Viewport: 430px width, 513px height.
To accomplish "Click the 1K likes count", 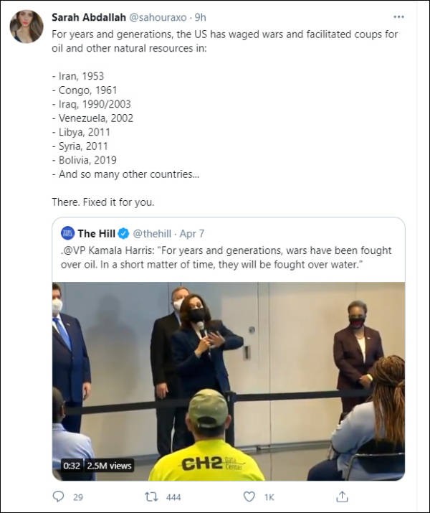I will (269, 496).
